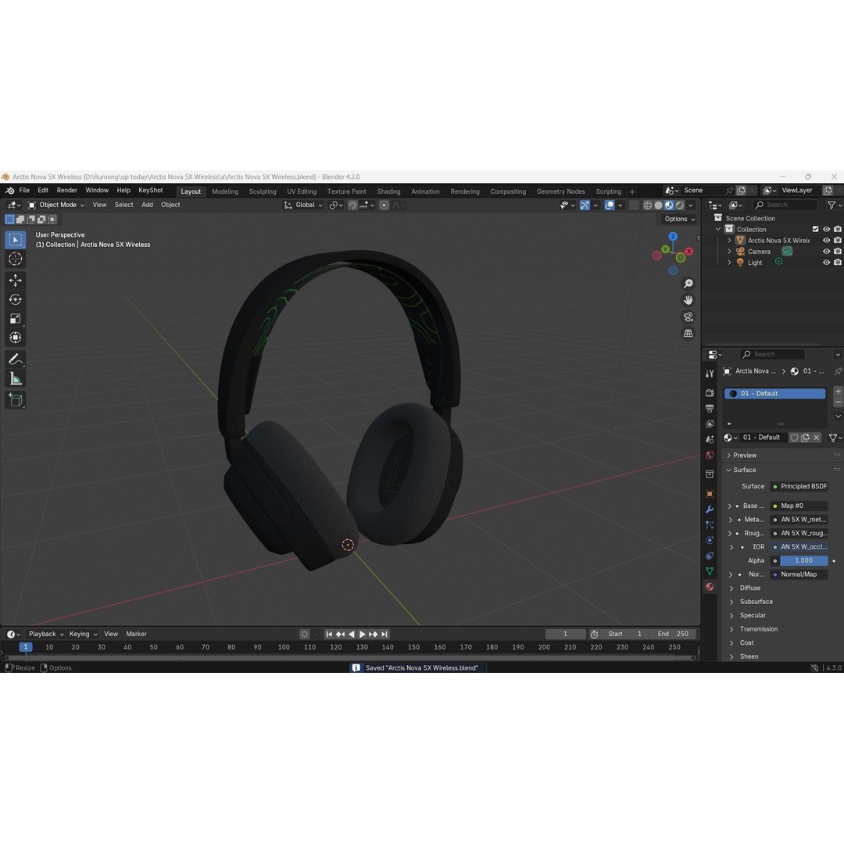Viewport: 844px width, 844px height.
Task: Open the Render properties tab
Action: pyautogui.click(x=710, y=393)
